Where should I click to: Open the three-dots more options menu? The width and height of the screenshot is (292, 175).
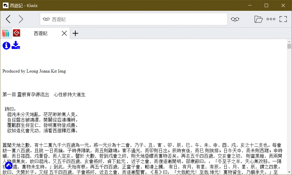click(x=271, y=19)
